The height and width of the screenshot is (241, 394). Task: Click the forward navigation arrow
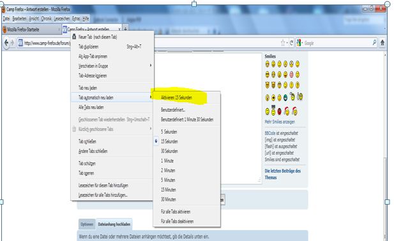pos(12,43)
